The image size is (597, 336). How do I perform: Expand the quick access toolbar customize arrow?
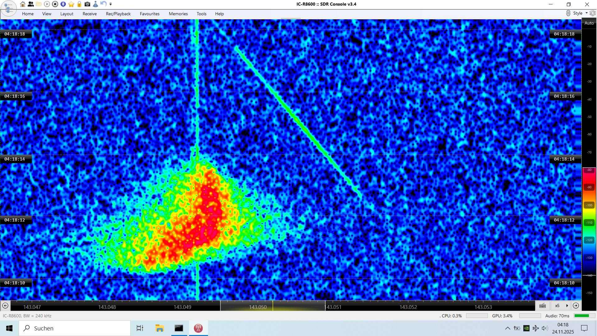(111, 4)
